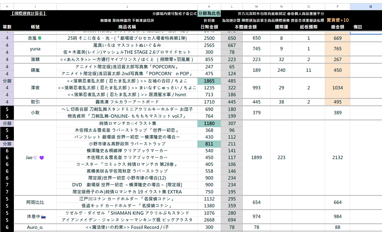Select the 藻類 account cell
The width and height of the screenshot is (382, 232).
click(35, 60)
